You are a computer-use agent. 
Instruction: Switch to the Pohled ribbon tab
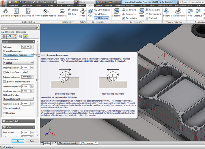[x=109, y=5]
